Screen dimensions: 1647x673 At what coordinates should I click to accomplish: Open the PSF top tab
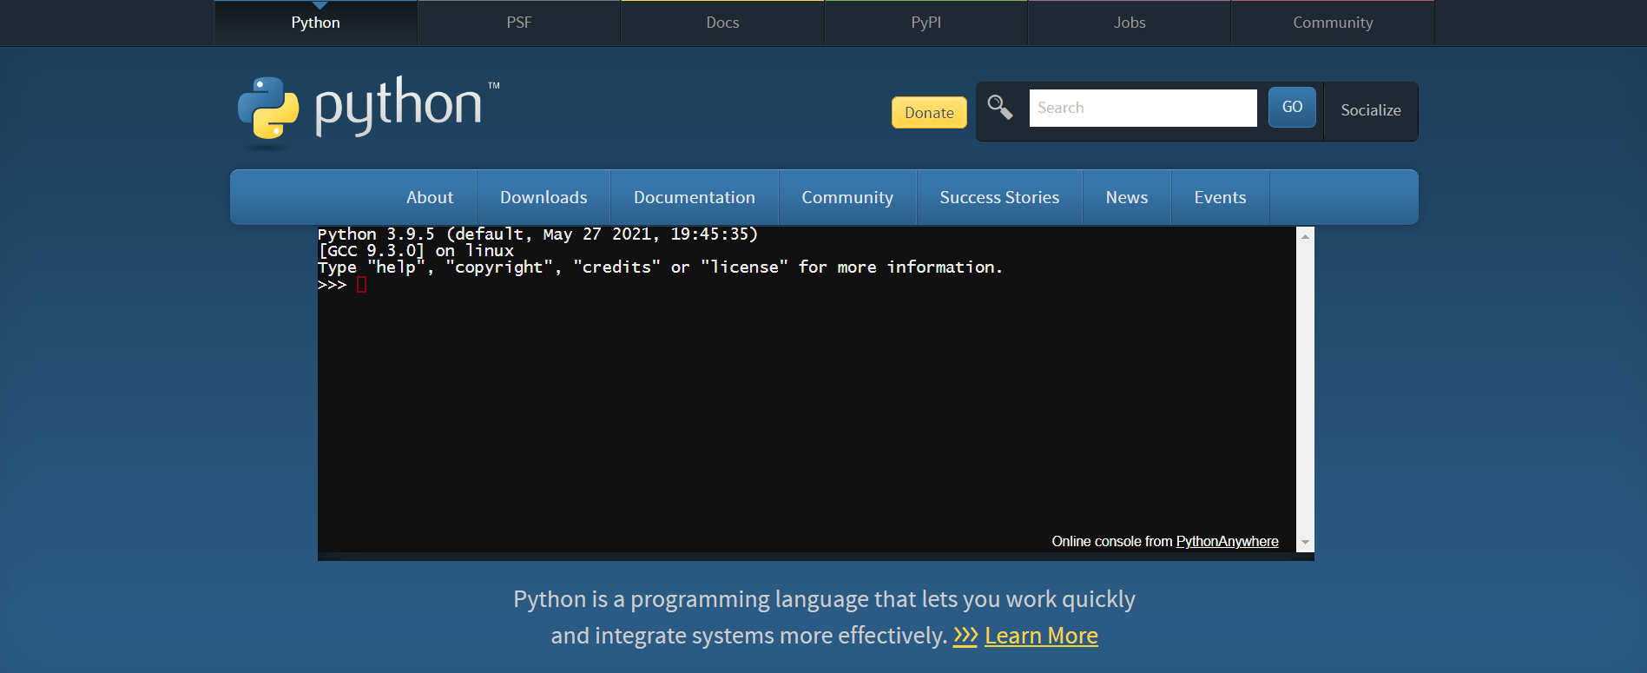[519, 23]
